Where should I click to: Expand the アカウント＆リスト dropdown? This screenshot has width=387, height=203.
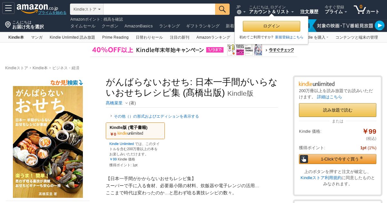click(x=271, y=12)
